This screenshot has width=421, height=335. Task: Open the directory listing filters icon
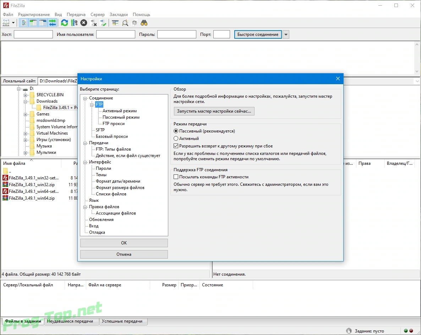115,23
